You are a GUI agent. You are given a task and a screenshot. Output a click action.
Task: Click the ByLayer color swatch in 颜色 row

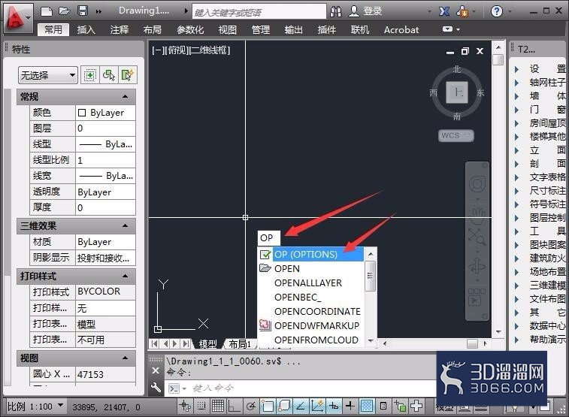pos(82,113)
